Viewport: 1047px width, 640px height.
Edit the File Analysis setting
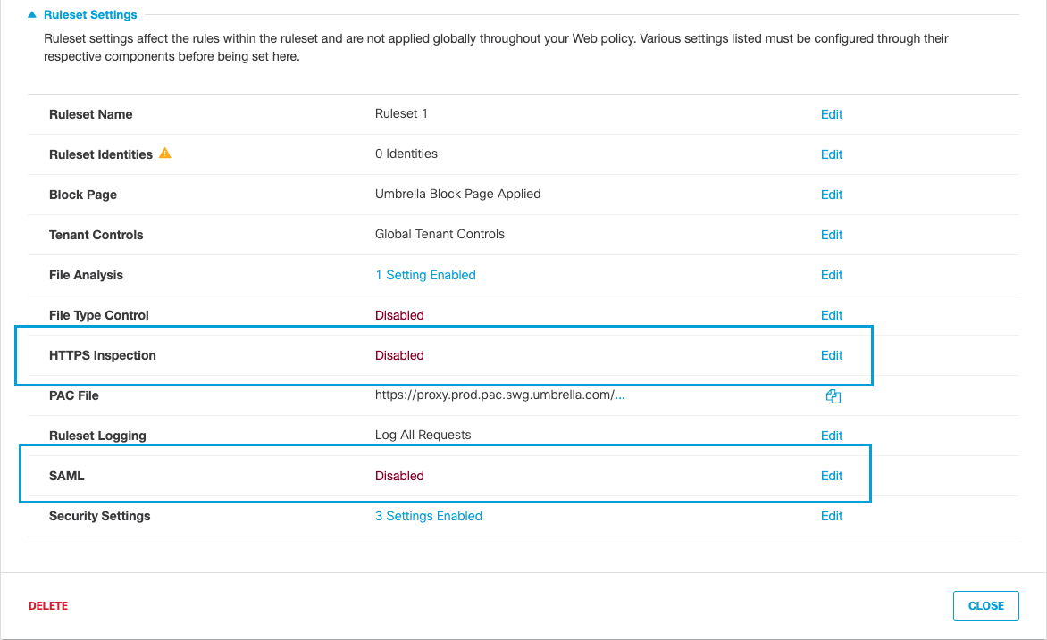pyautogui.click(x=831, y=274)
